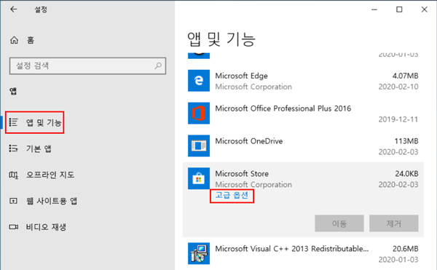Go back with the arrow icon
This screenshot has height=270, width=437.
[13, 9]
